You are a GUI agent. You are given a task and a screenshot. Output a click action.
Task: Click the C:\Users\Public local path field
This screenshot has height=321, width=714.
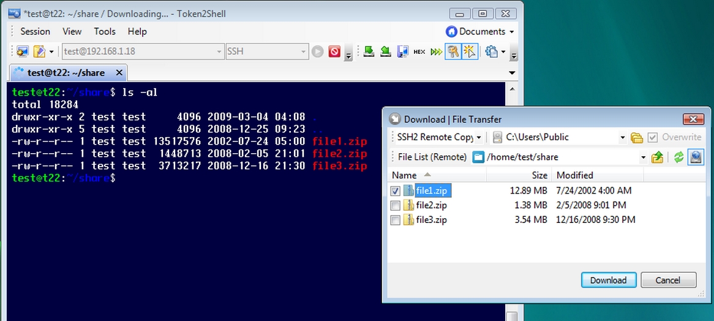(560, 137)
